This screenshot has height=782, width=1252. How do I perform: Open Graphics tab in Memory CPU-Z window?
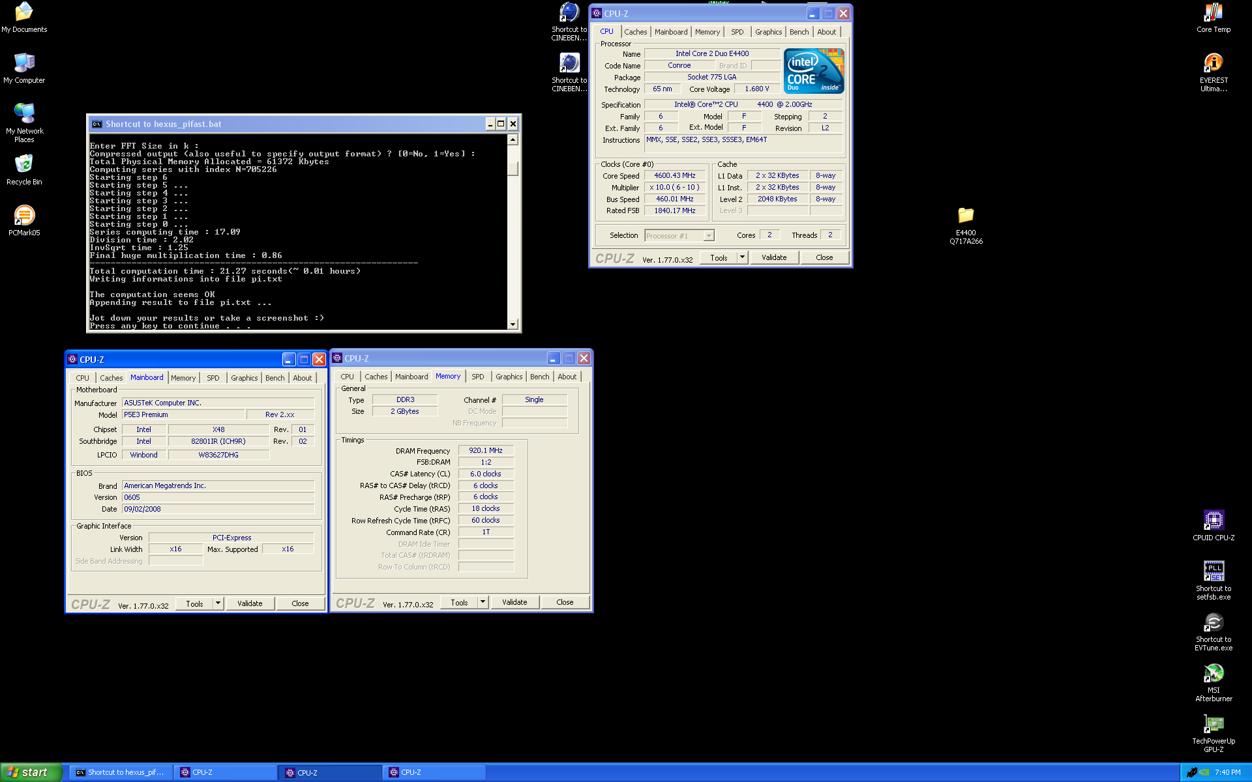tap(509, 377)
